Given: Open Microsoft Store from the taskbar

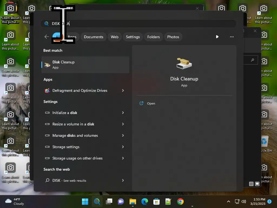Looking at the screenshot, I should [x=156, y=201].
